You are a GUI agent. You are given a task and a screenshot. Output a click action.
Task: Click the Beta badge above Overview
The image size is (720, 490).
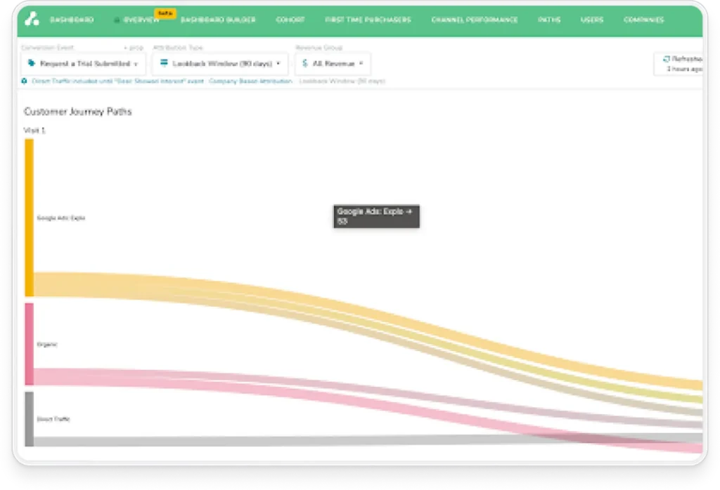click(166, 13)
